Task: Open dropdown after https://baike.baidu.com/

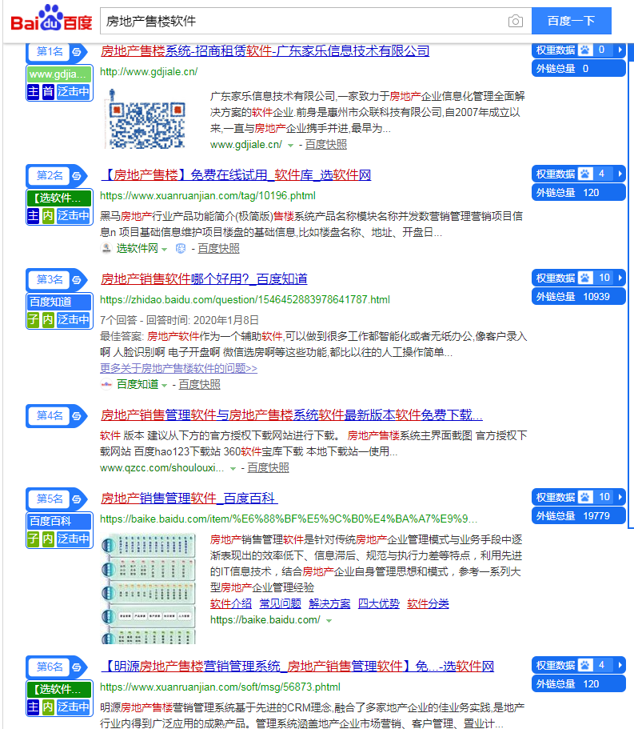Action: [329, 621]
